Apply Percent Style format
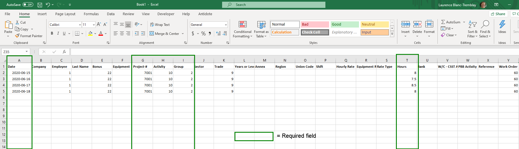Image resolution: width=519 pixels, height=149 pixels. point(203,33)
